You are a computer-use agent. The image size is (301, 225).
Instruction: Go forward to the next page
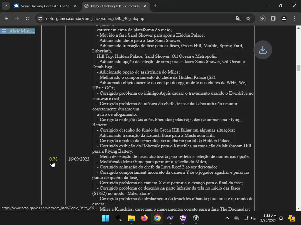coord(17,18)
